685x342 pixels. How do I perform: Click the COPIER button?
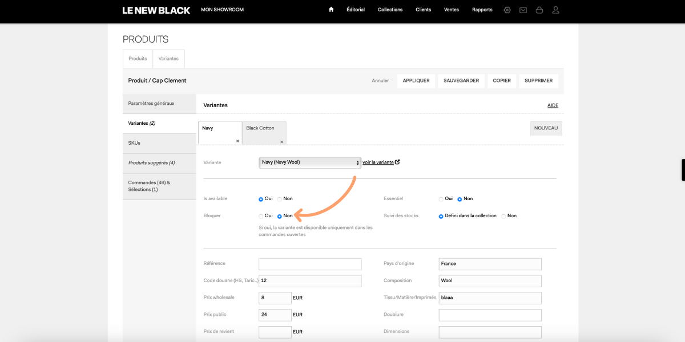coord(502,81)
